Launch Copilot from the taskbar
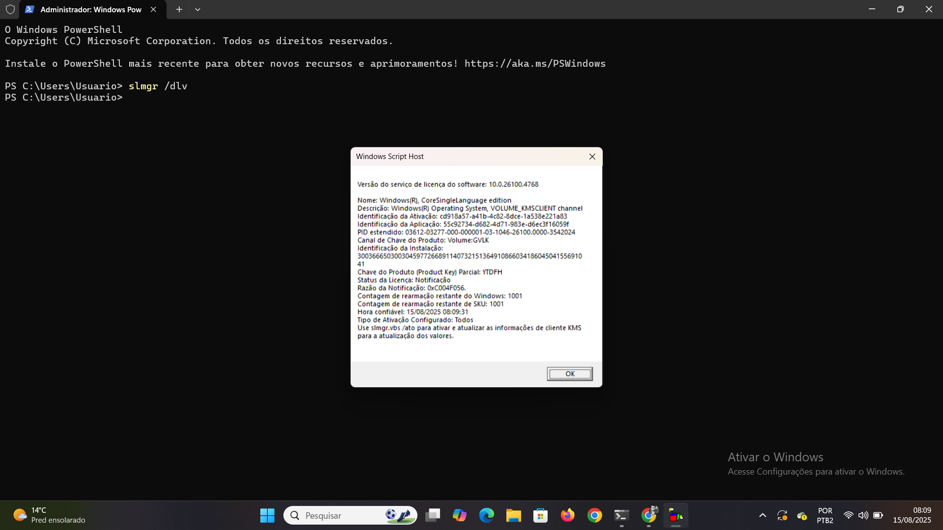 460,515
